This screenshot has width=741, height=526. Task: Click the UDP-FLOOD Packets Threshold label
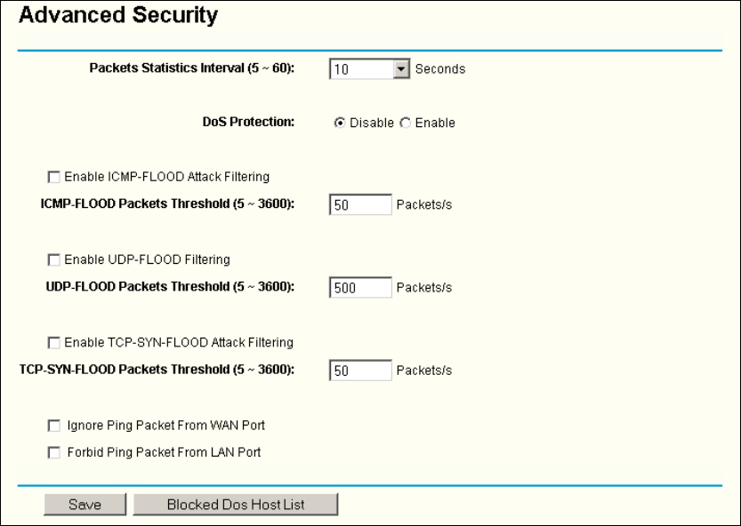[171, 287]
